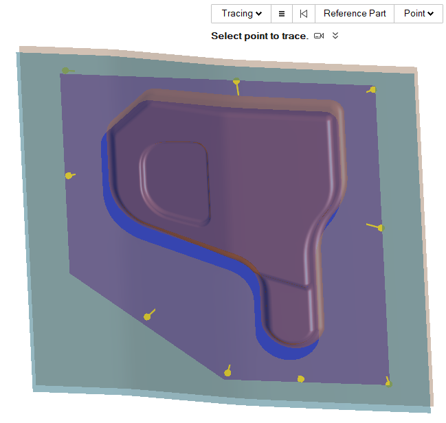Select yellow pin marker at top center edge
This screenshot has height=423, width=446.
[x=236, y=83]
